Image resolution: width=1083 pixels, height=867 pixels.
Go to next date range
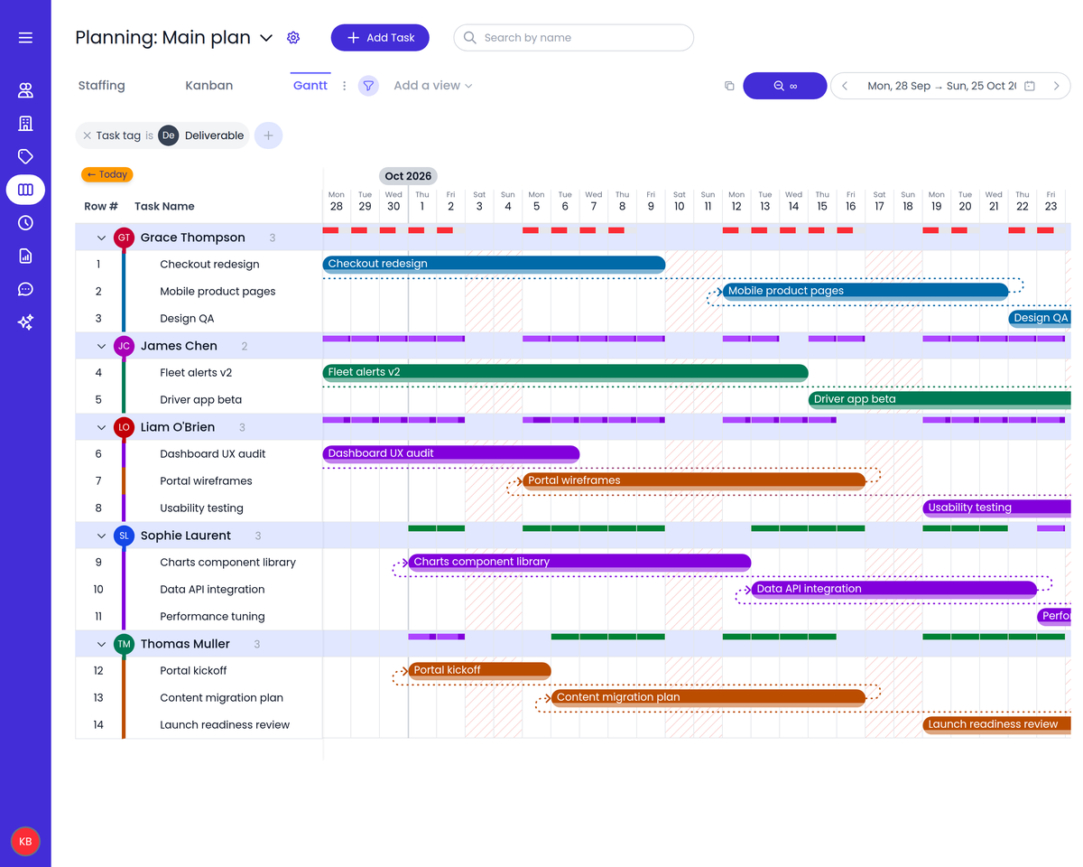click(1056, 86)
